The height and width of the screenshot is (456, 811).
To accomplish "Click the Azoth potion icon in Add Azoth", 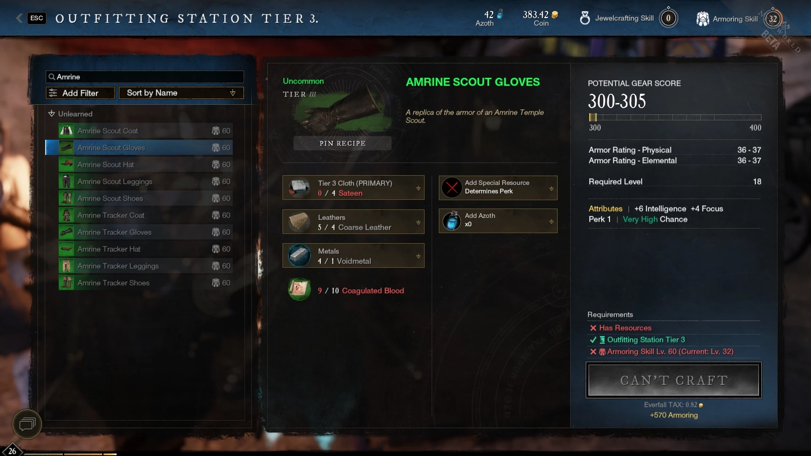I will (452, 221).
